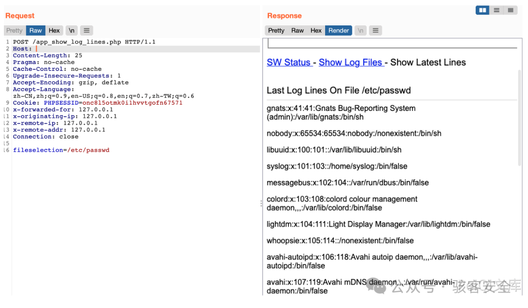Viewport: 528px width, 308px height.
Task: Click the messagebus:x:102:104 passwd entry
Action: click(x=348, y=183)
